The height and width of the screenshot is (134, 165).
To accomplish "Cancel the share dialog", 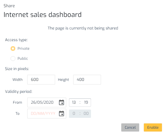I will [130, 127].
